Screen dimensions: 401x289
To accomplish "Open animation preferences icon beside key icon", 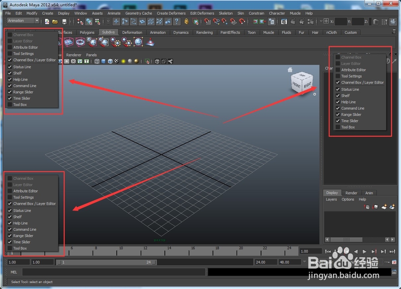I will coord(394,262).
